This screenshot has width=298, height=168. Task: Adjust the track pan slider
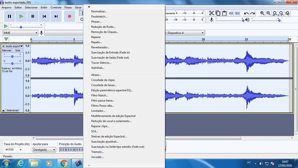12,63
